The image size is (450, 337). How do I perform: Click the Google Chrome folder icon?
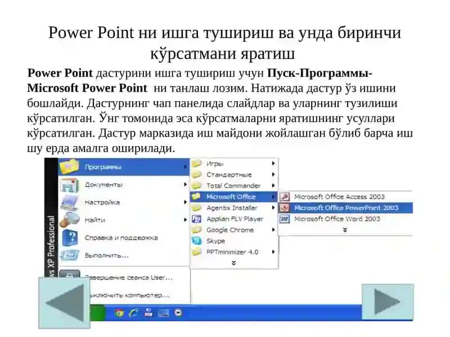[196, 230]
